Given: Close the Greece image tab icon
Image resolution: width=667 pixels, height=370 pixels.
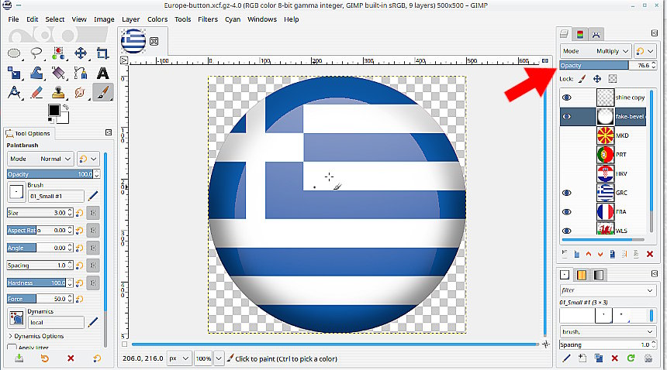Looking at the screenshot, I should (154, 41).
